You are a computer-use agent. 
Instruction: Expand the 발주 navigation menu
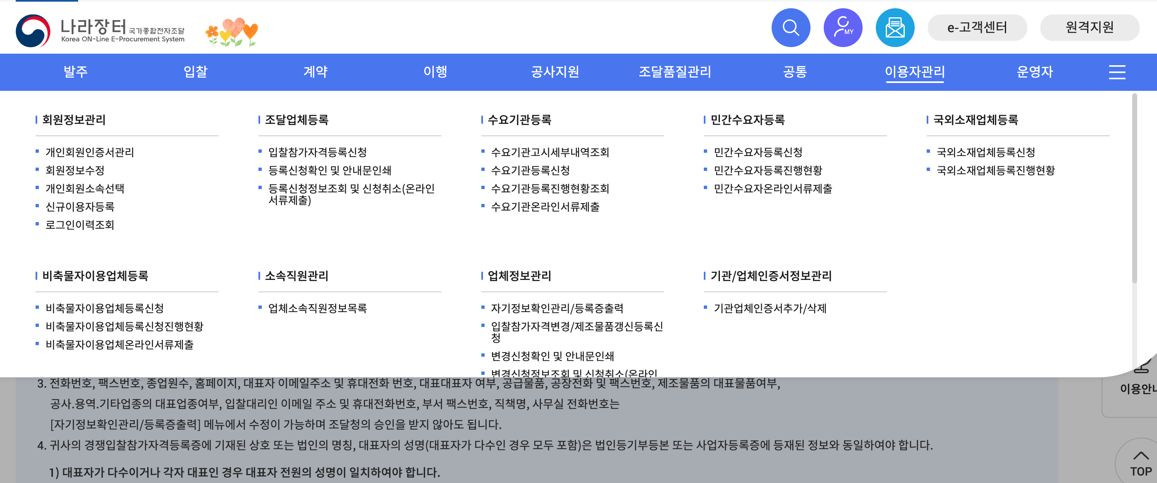click(75, 72)
